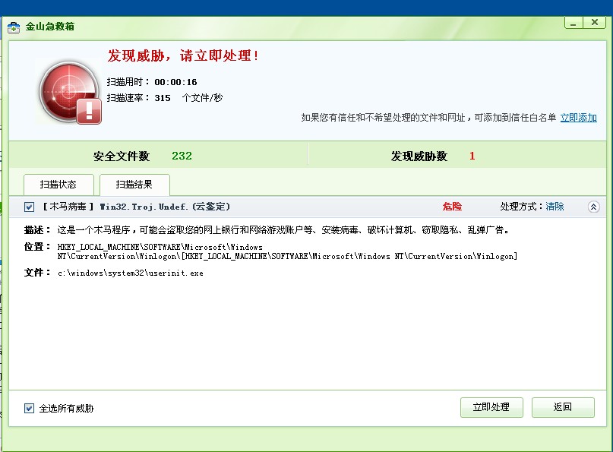Uncheck the 木马病毒 Win32.Troj.Undef threat checkbox
The width and height of the screenshot is (613, 452).
(30, 207)
